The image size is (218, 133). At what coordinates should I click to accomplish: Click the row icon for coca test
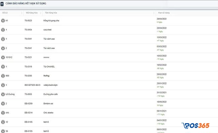(x=3, y=30)
